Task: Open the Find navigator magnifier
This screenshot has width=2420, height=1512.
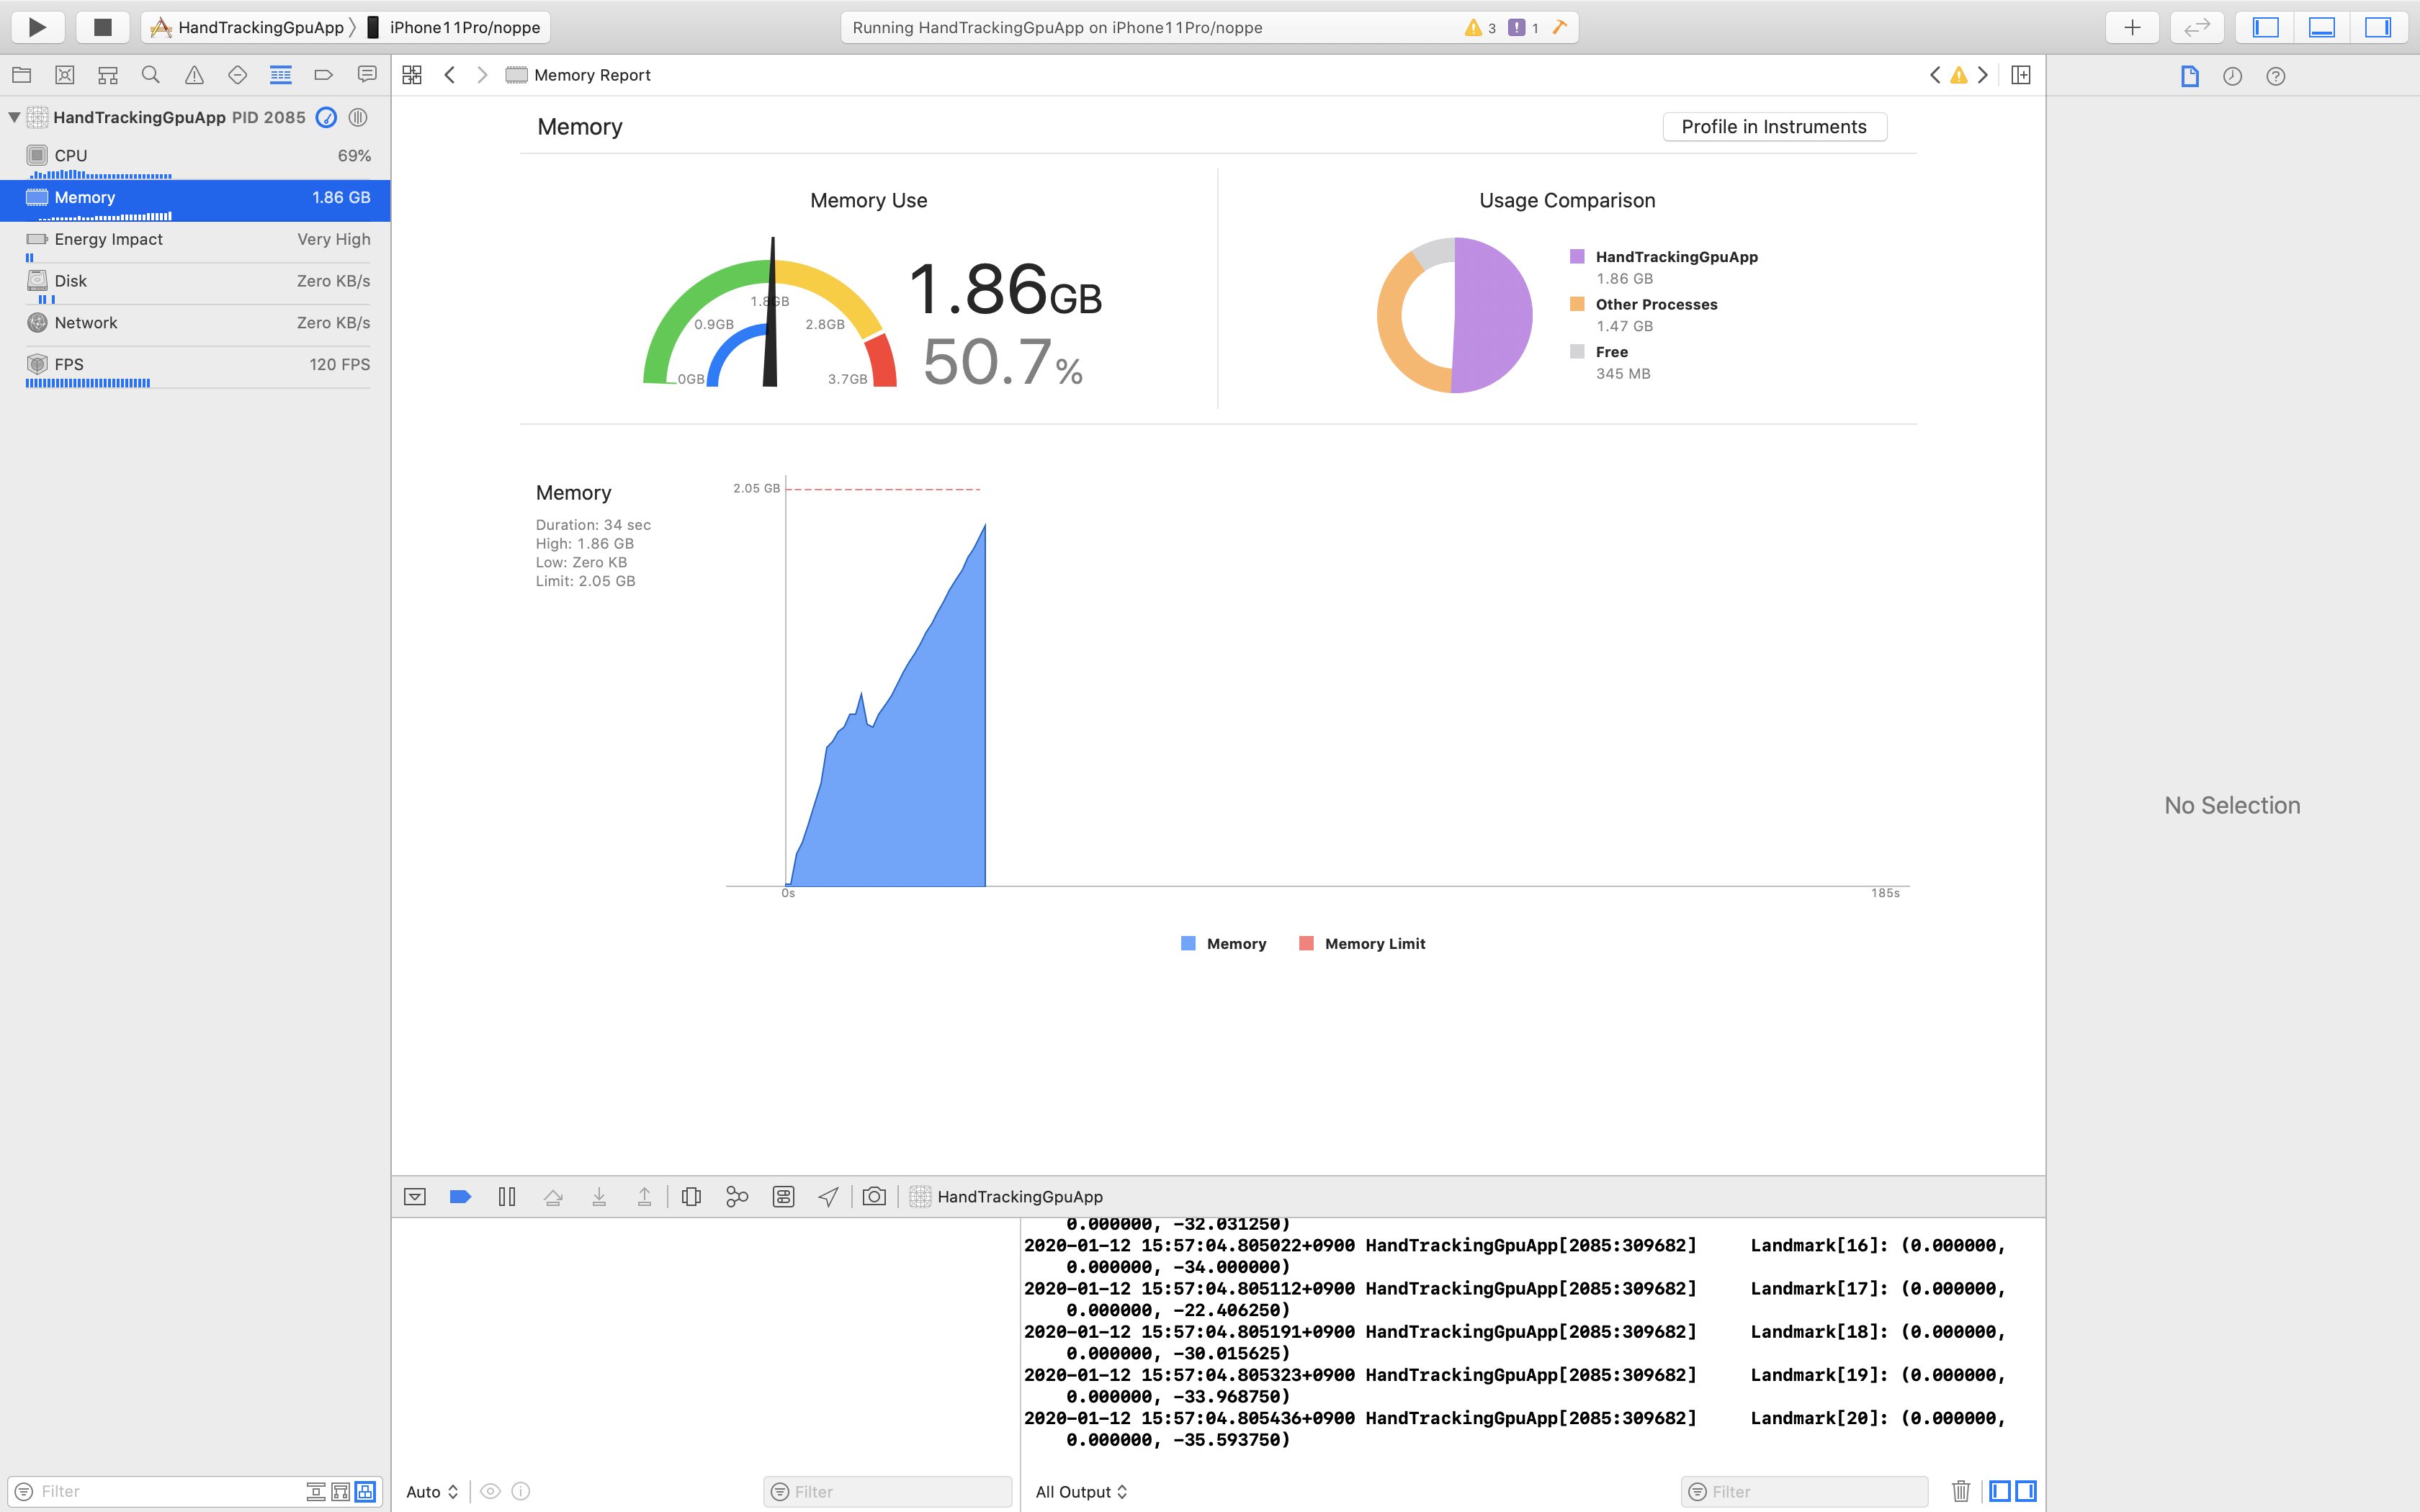Action: pos(151,75)
